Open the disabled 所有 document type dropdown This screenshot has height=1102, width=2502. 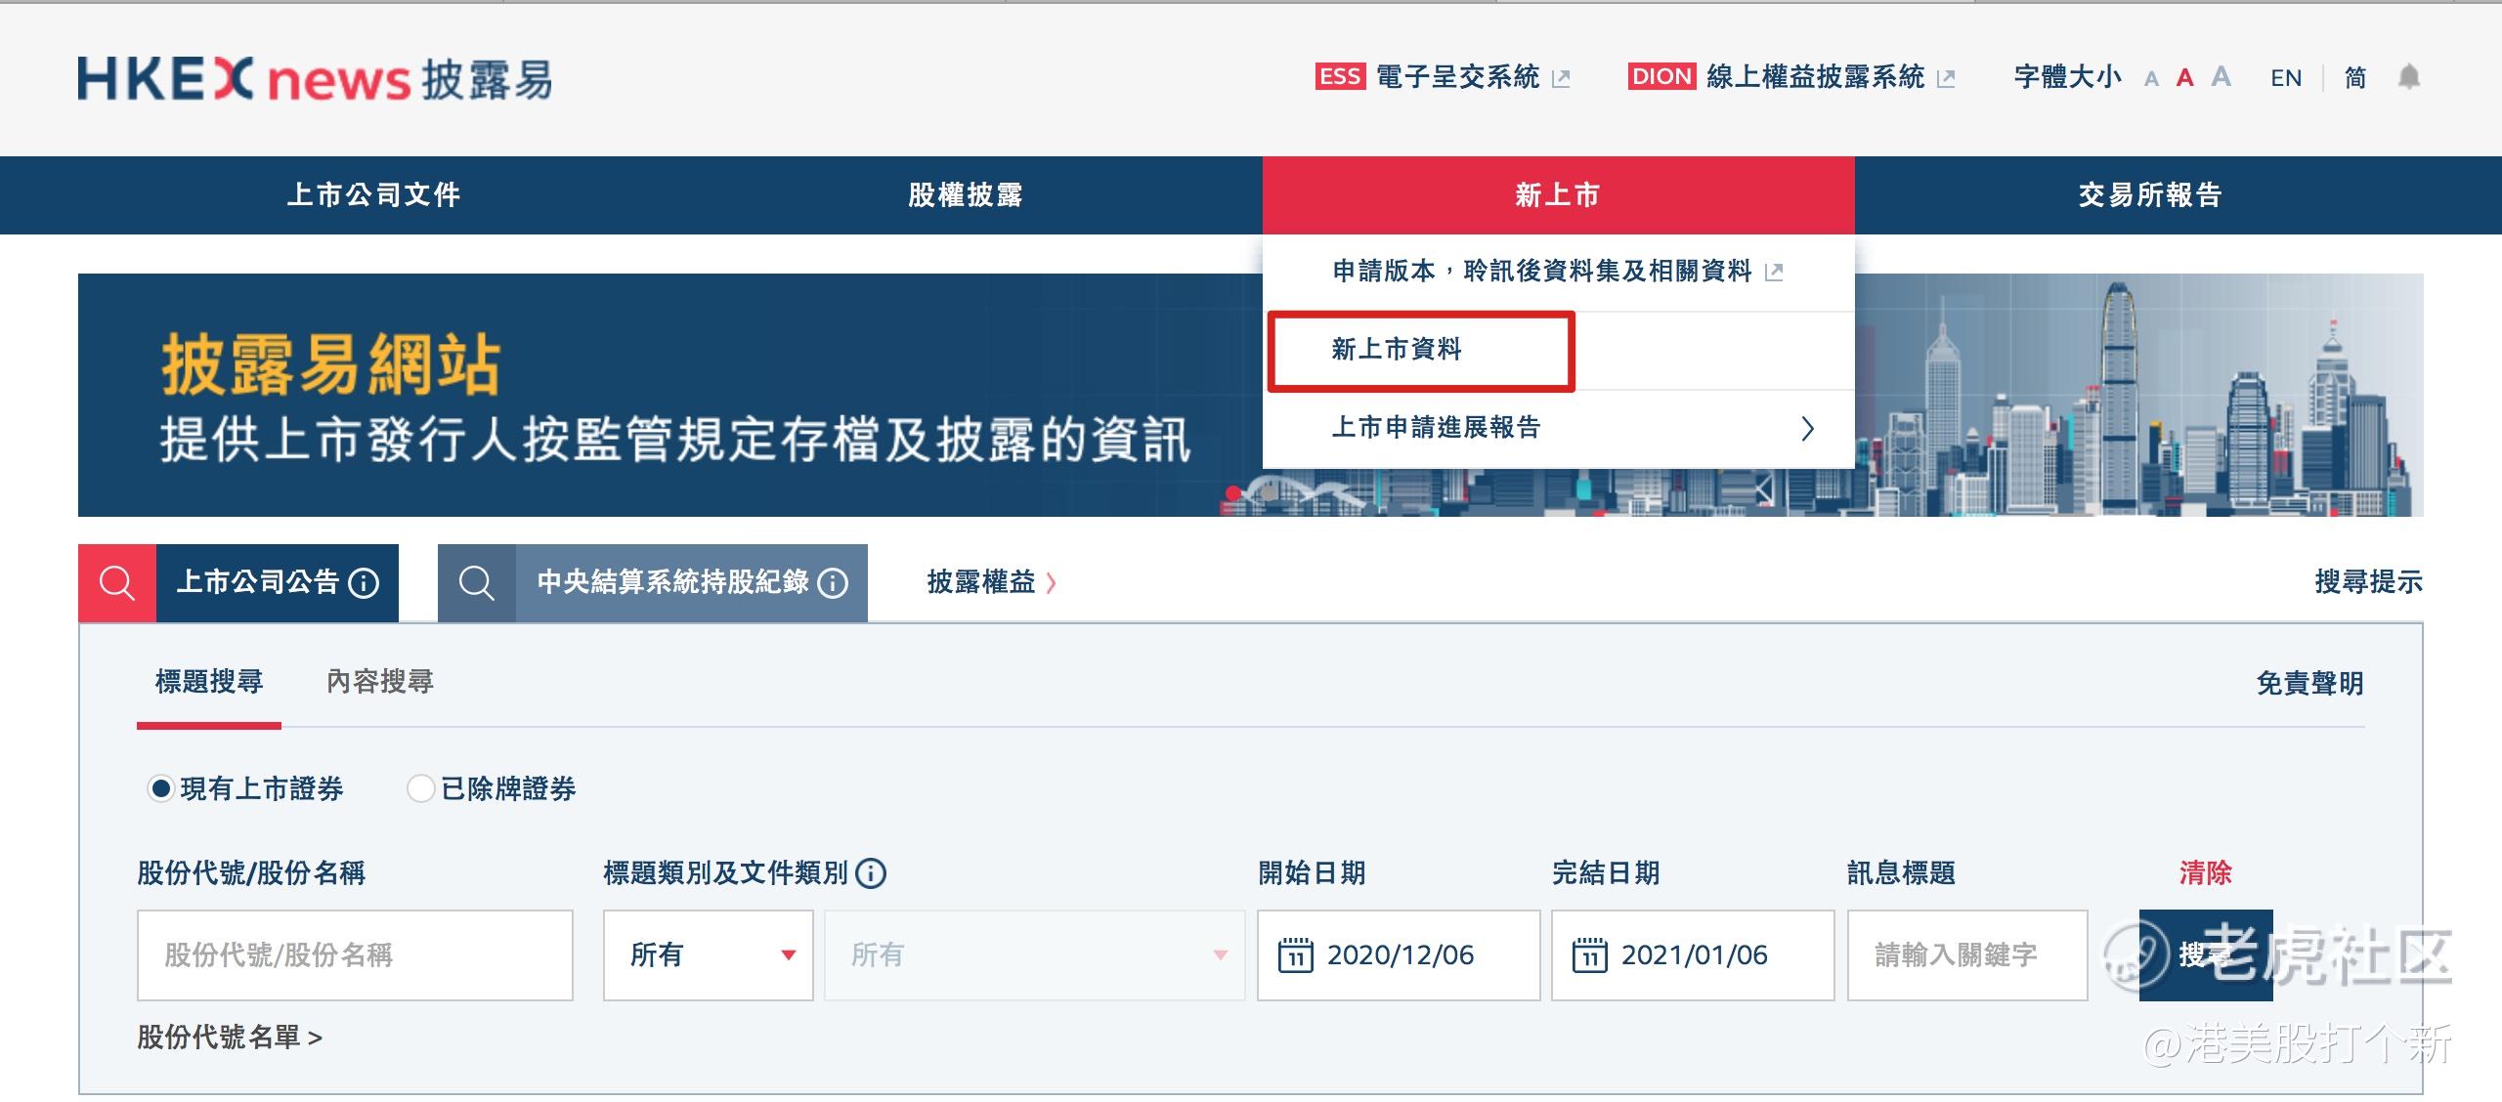[1034, 954]
